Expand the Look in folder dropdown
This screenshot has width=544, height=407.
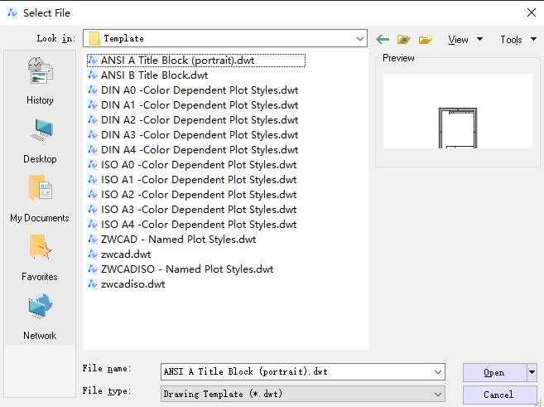[x=359, y=38]
